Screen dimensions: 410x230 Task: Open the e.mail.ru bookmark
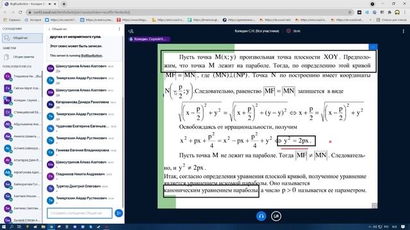(x=97, y=20)
